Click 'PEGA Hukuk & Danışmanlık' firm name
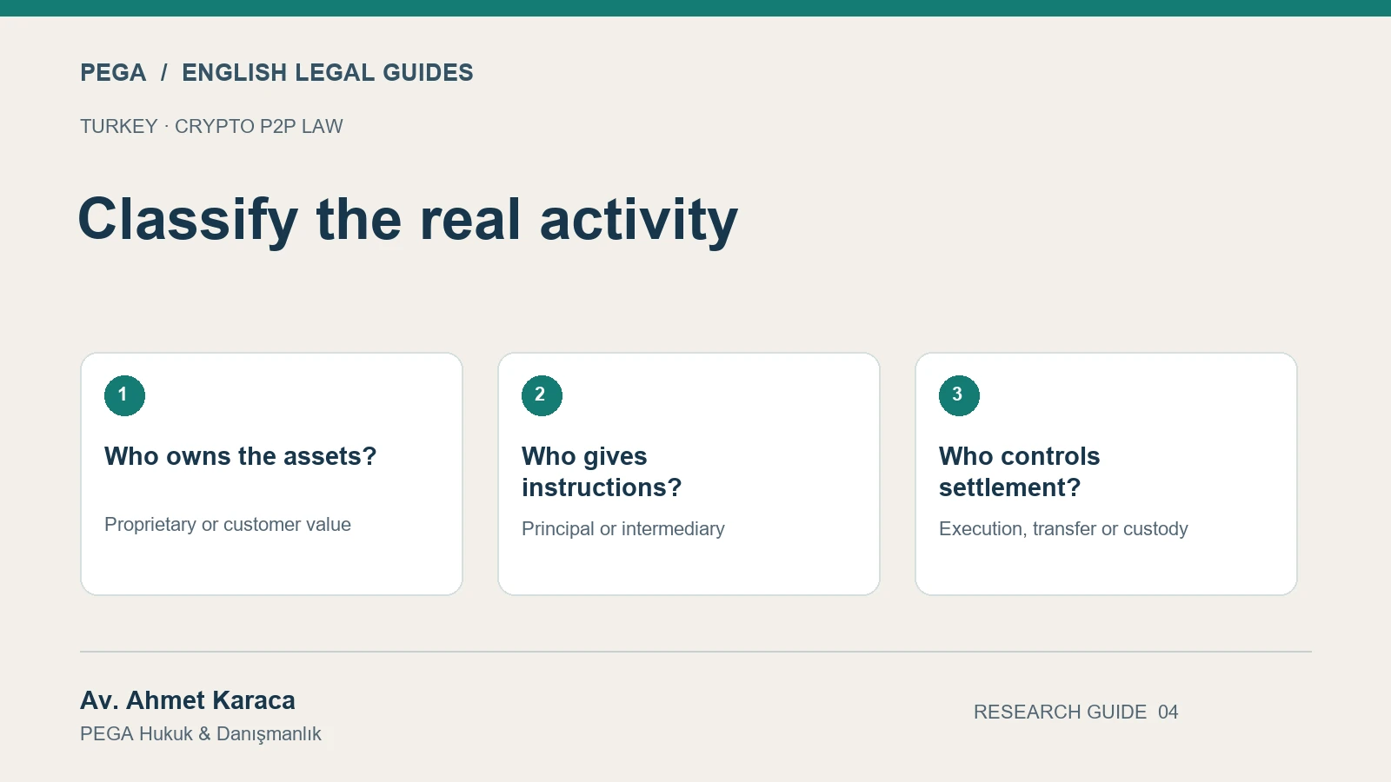 tap(201, 734)
